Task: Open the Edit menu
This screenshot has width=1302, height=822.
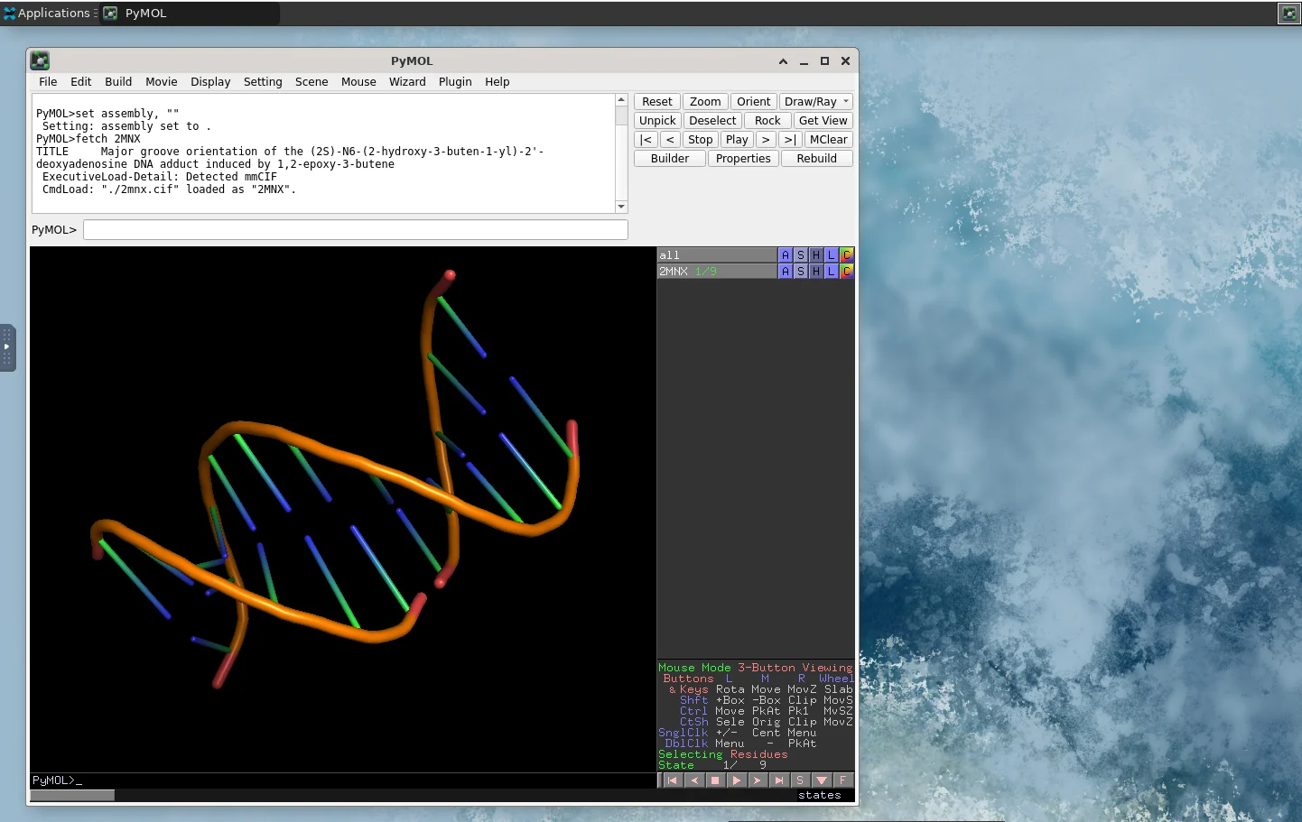Action: coord(81,81)
